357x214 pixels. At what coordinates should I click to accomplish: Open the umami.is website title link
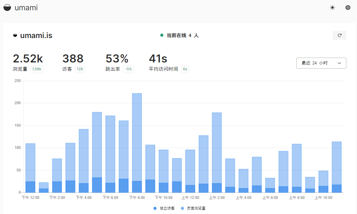point(36,35)
